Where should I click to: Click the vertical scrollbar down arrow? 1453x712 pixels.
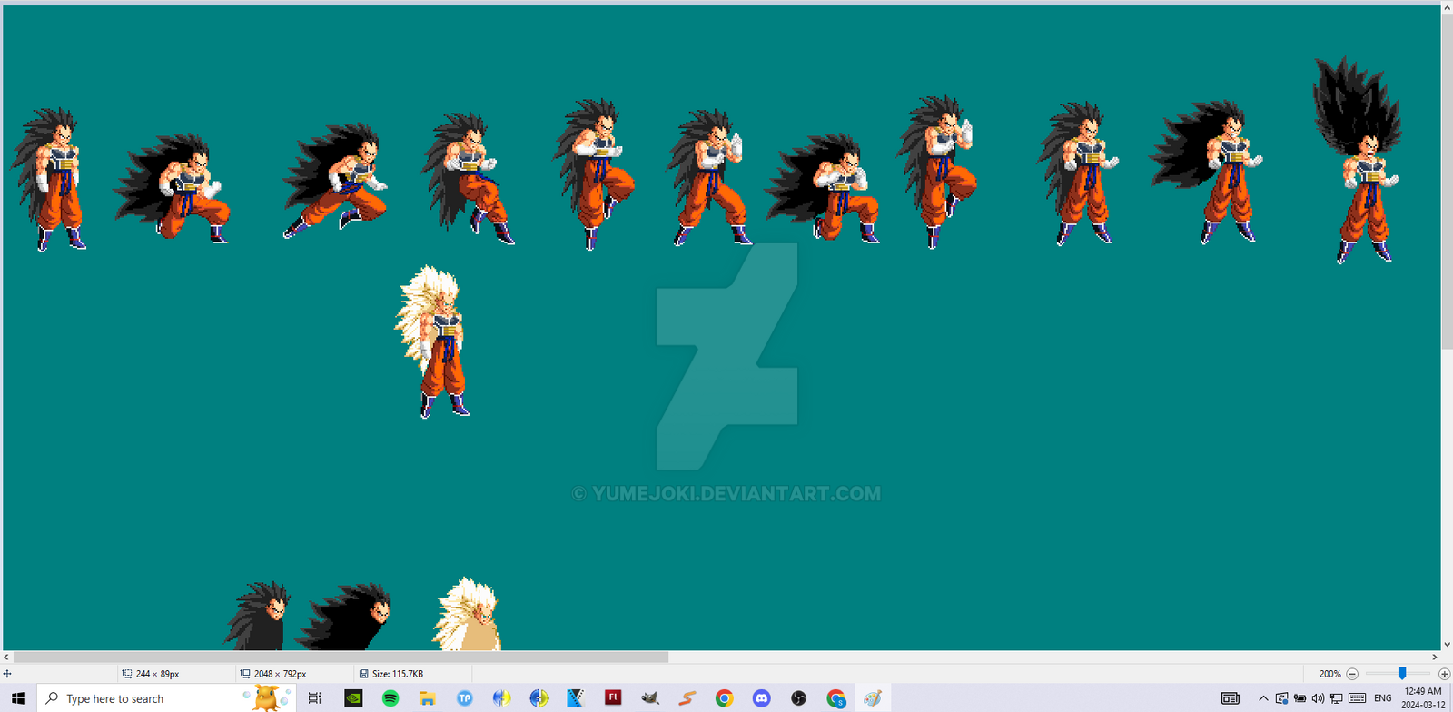1447,645
